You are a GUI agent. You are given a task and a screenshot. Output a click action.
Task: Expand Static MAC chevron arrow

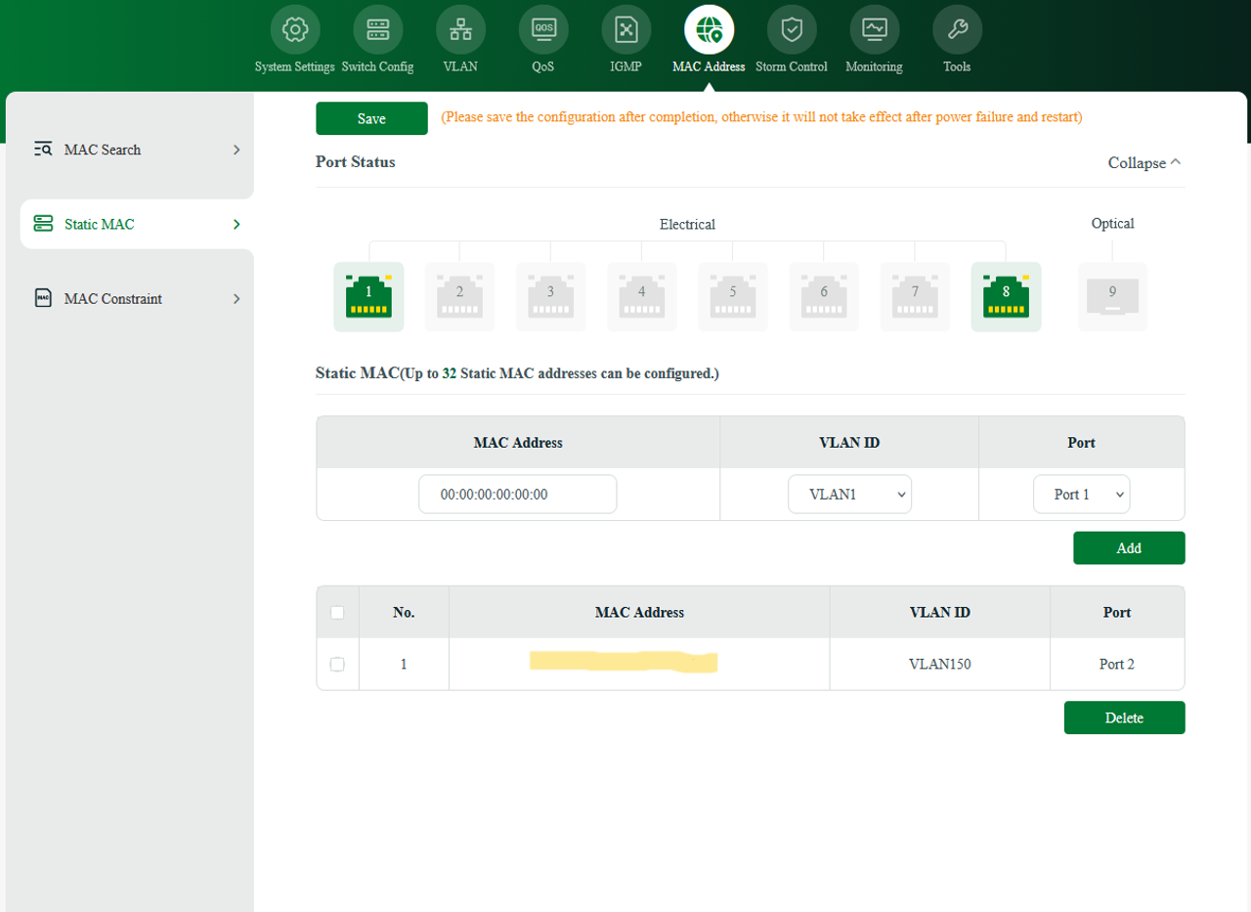pos(237,224)
